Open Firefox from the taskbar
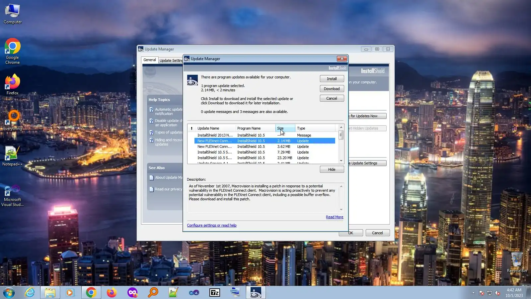This screenshot has height=299, width=531. tap(112, 293)
